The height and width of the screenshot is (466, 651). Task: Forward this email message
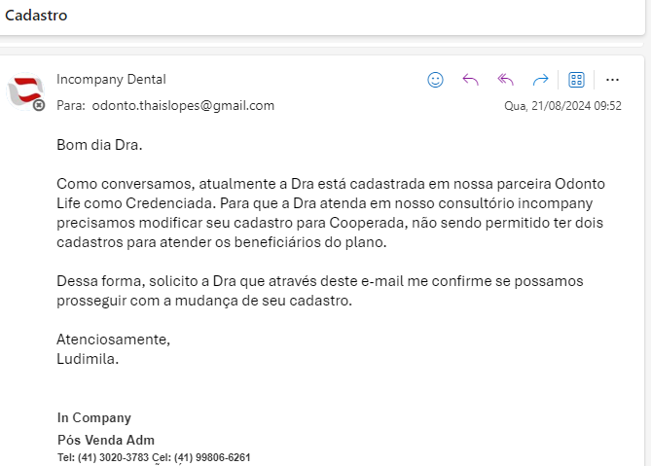click(x=541, y=80)
